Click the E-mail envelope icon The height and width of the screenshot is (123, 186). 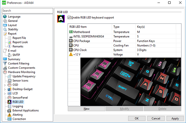5,51
